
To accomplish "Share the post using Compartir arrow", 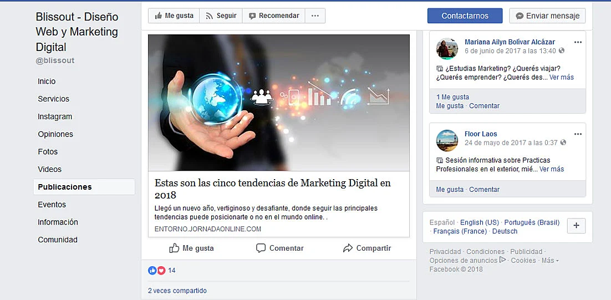I will tap(366, 248).
